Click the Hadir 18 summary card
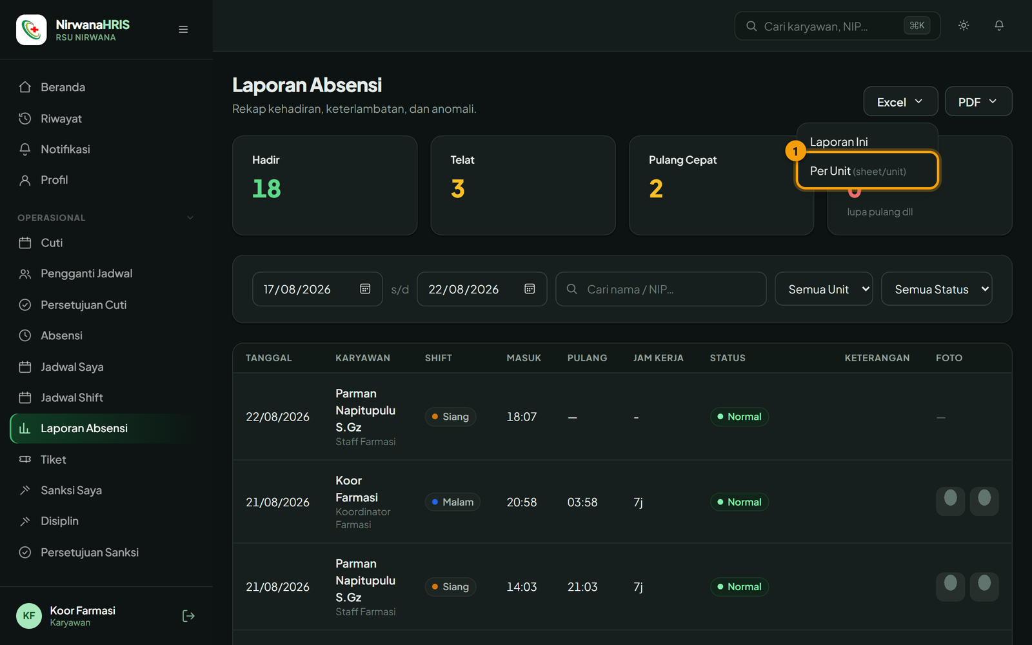 (324, 186)
